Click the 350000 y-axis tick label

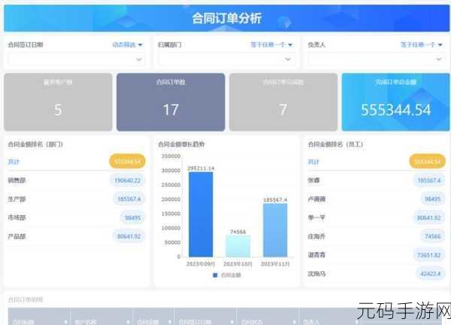[171, 156]
